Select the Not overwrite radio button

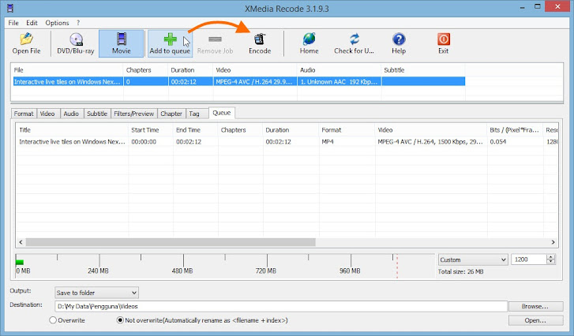pyautogui.click(x=120, y=320)
